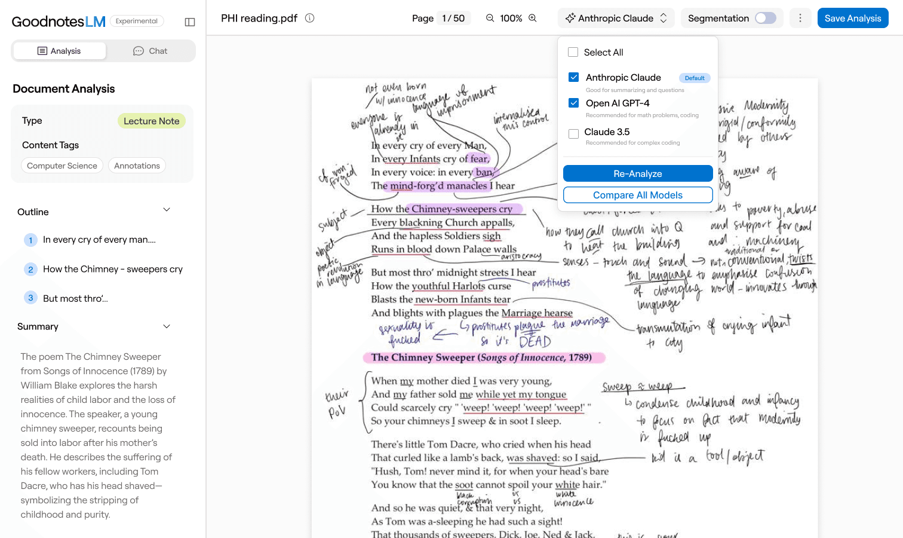
Task: Collapse the Outline section chevron
Action: click(167, 210)
